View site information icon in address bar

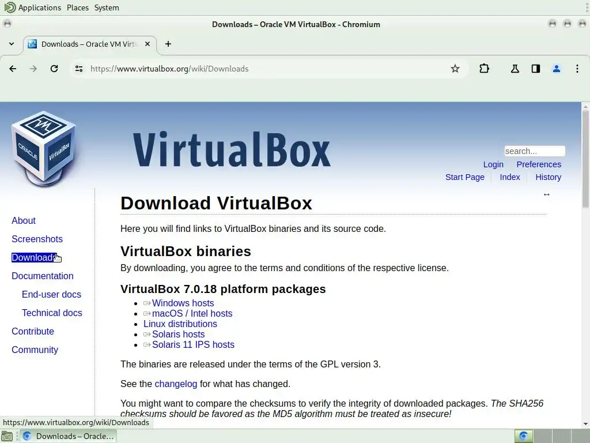point(79,69)
